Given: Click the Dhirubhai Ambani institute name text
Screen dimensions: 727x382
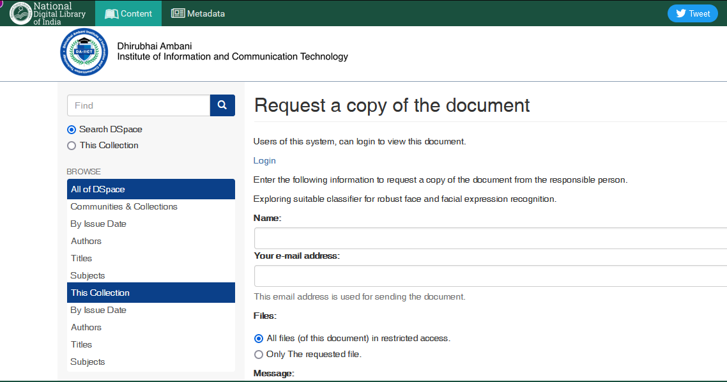Looking at the screenshot, I should coord(233,52).
